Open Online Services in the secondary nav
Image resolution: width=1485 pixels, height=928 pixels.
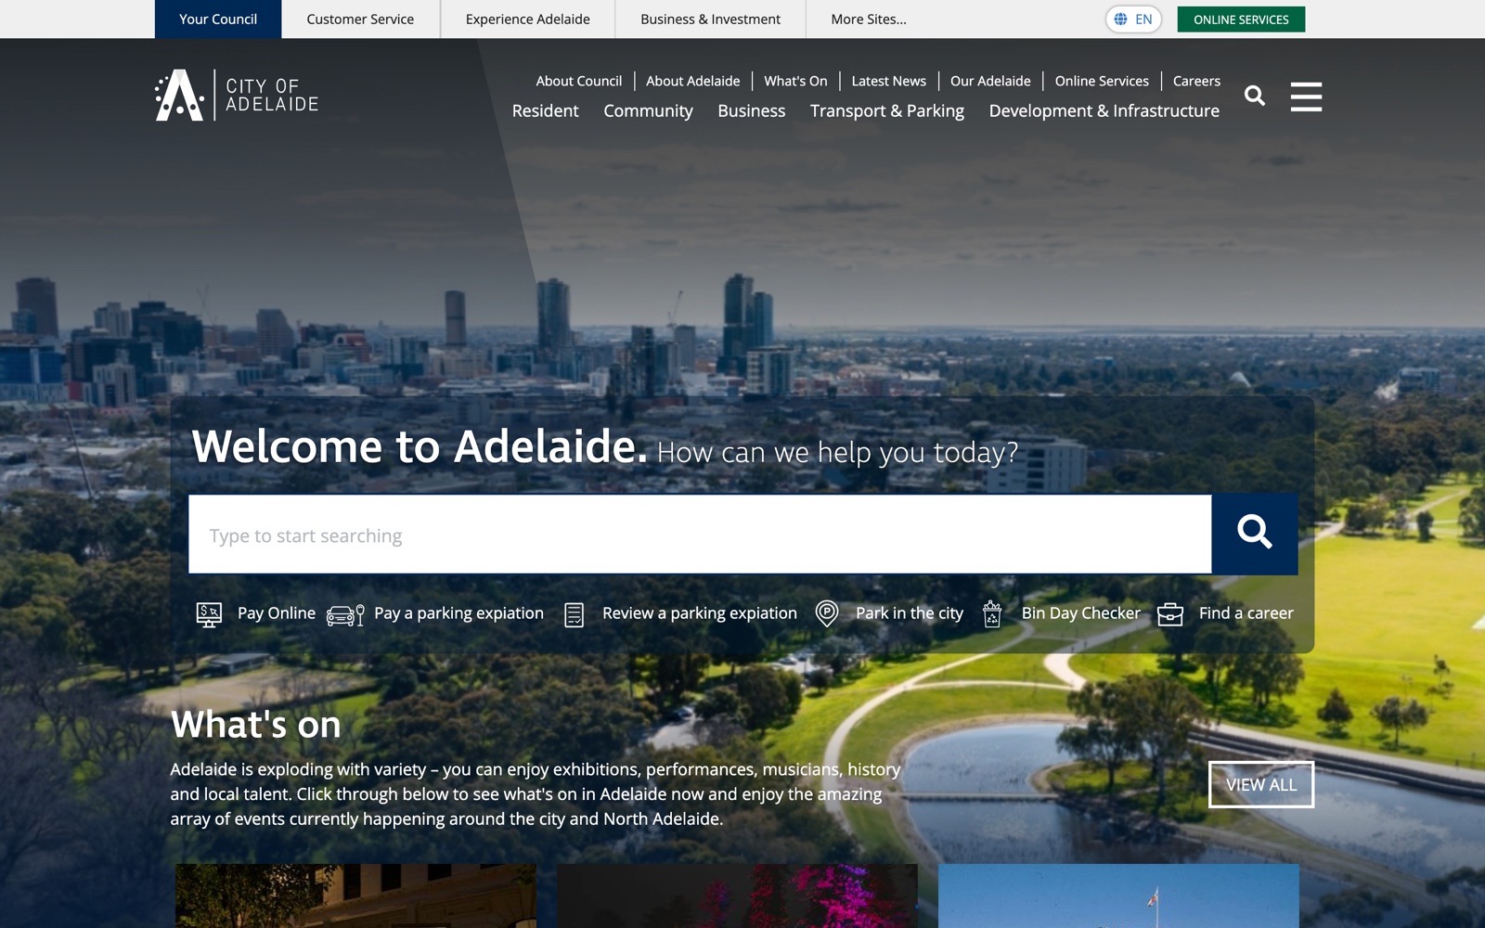(1102, 81)
